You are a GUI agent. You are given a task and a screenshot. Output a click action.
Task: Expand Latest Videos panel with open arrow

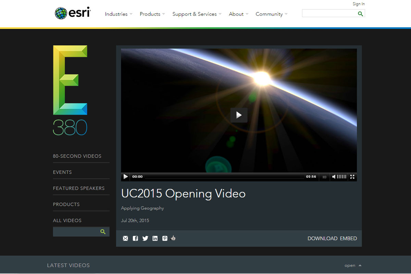(353, 265)
